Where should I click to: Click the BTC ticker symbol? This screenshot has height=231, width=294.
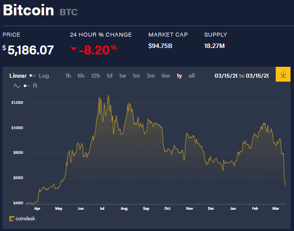pyautogui.click(x=69, y=12)
